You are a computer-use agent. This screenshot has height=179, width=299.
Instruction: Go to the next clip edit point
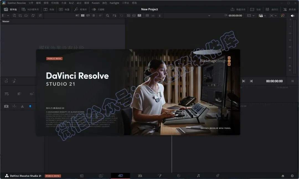(244, 81)
